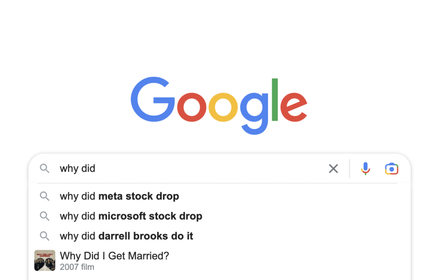Click the empty area of search box right of text
The image size is (430, 280).
pyautogui.click(x=211, y=169)
